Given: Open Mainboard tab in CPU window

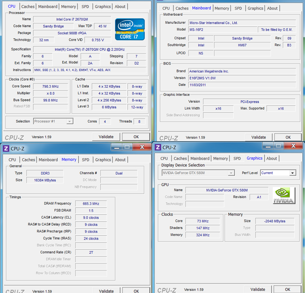Looking at the screenshot, I should click(48, 7).
